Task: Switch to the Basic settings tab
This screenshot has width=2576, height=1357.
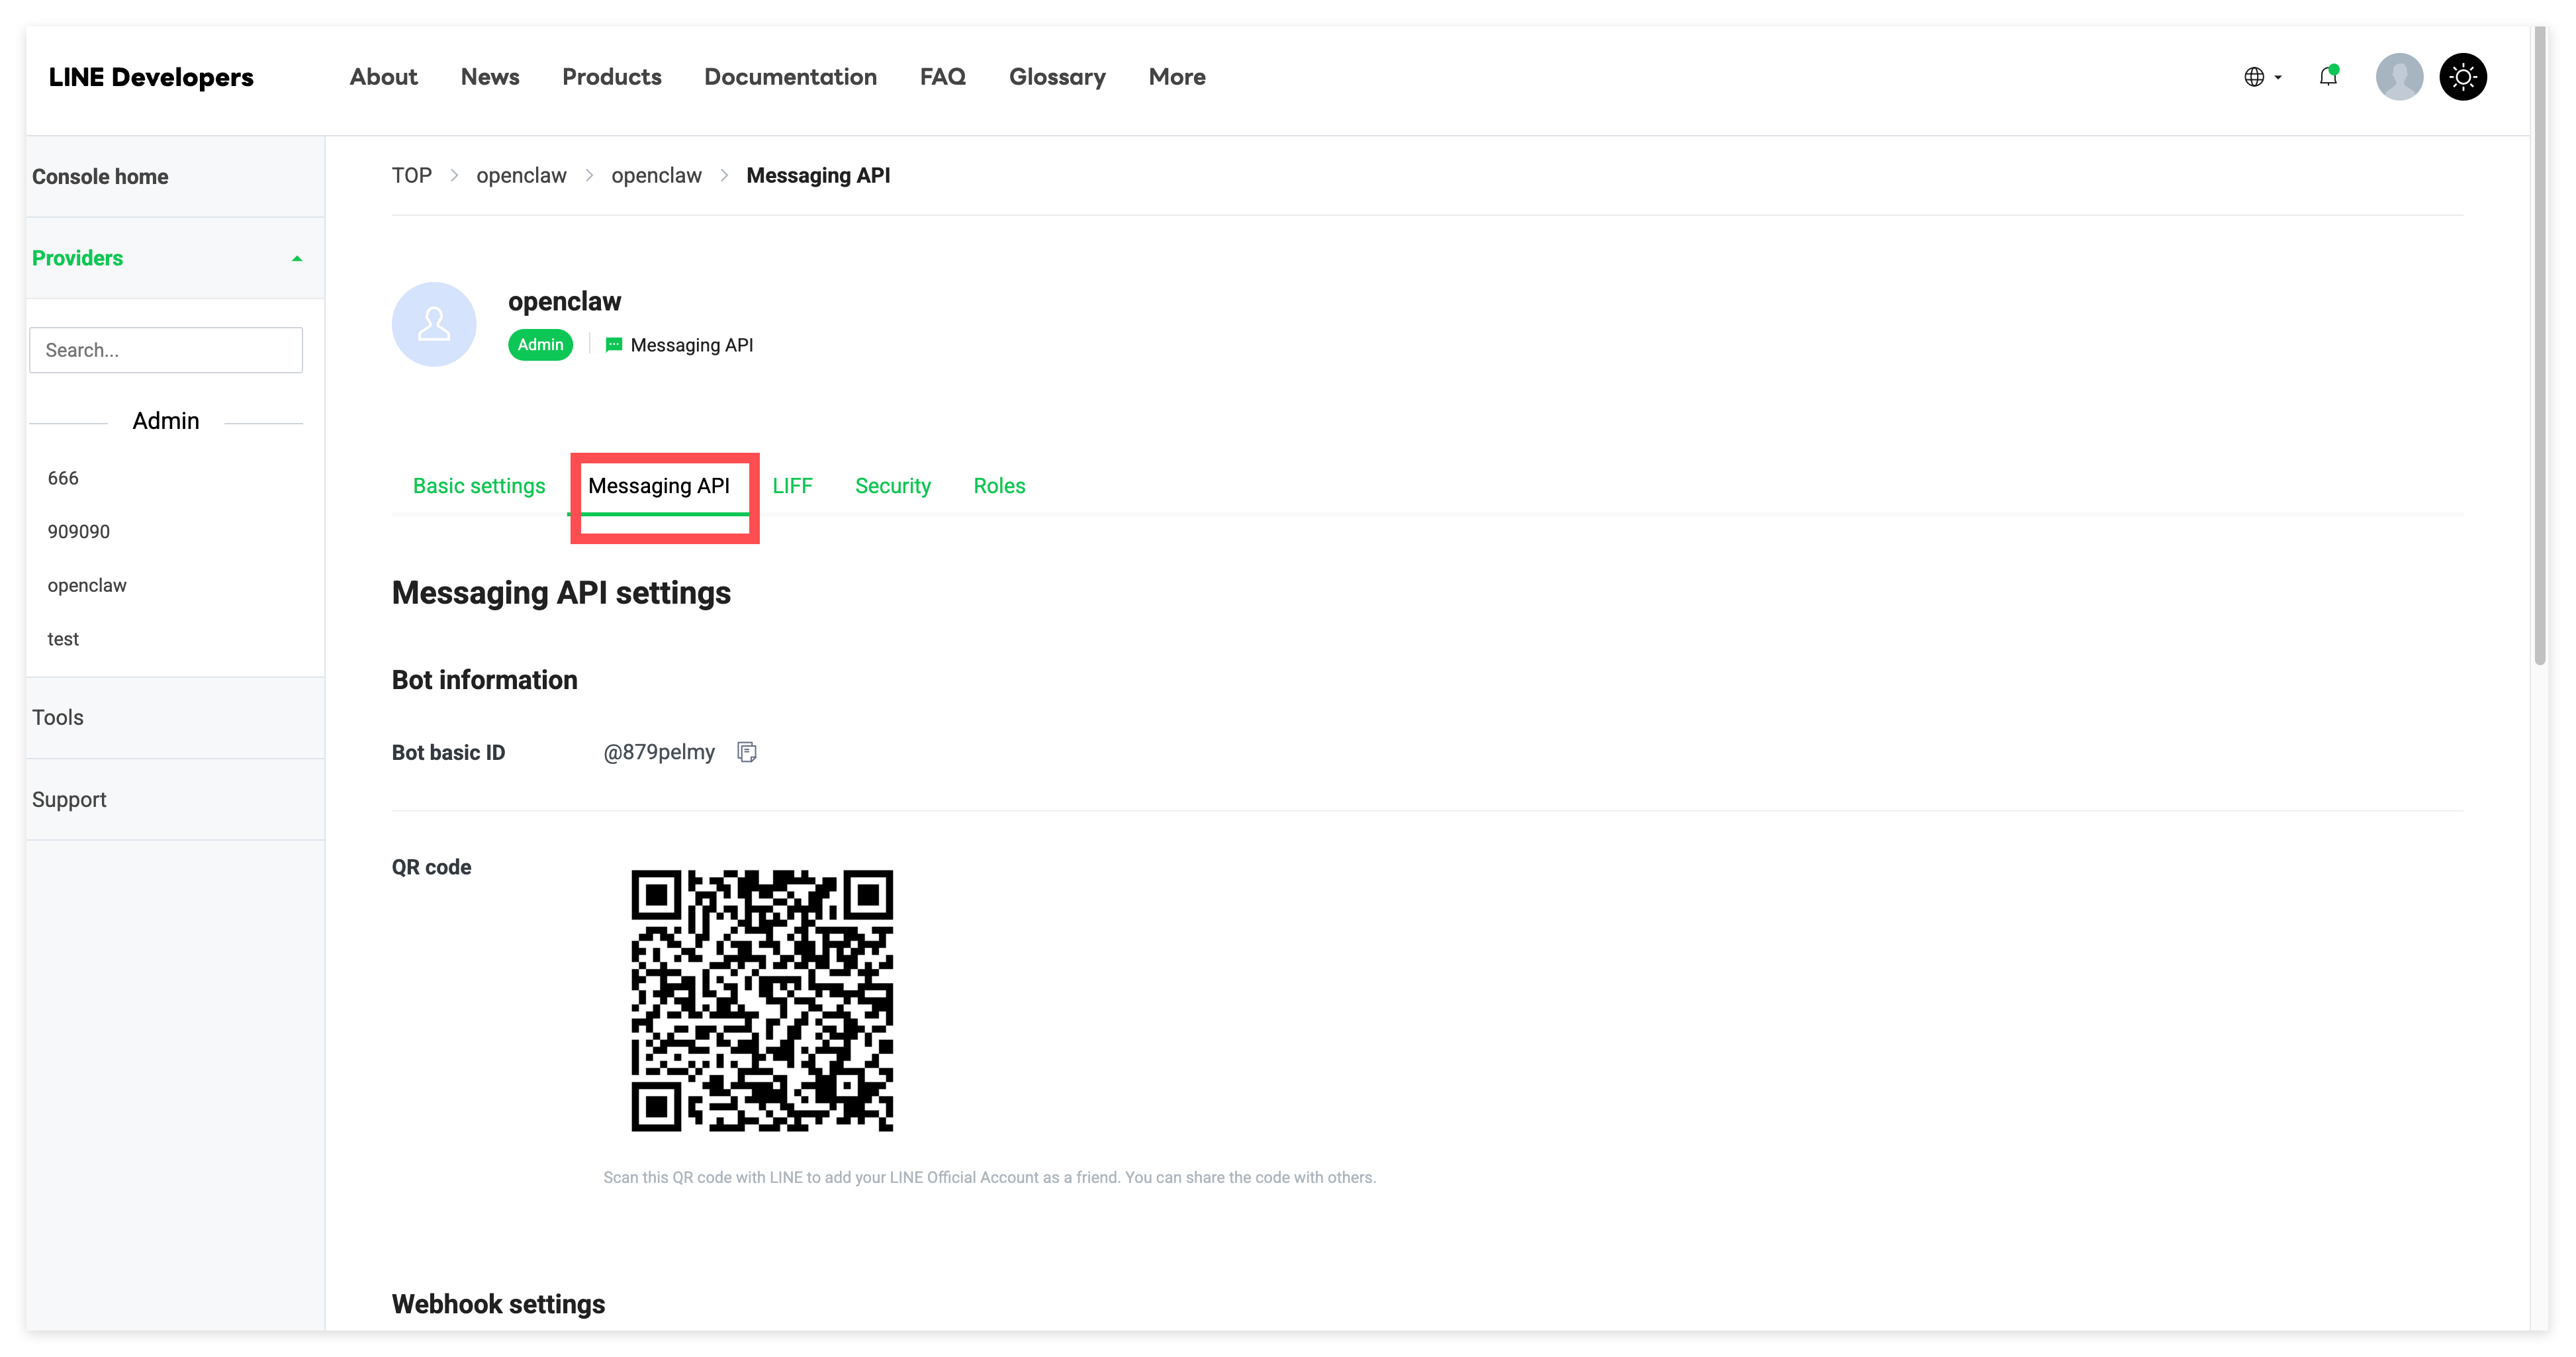Action: tap(479, 486)
